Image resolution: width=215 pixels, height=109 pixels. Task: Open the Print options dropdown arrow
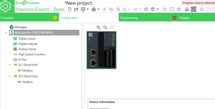point(99,9)
